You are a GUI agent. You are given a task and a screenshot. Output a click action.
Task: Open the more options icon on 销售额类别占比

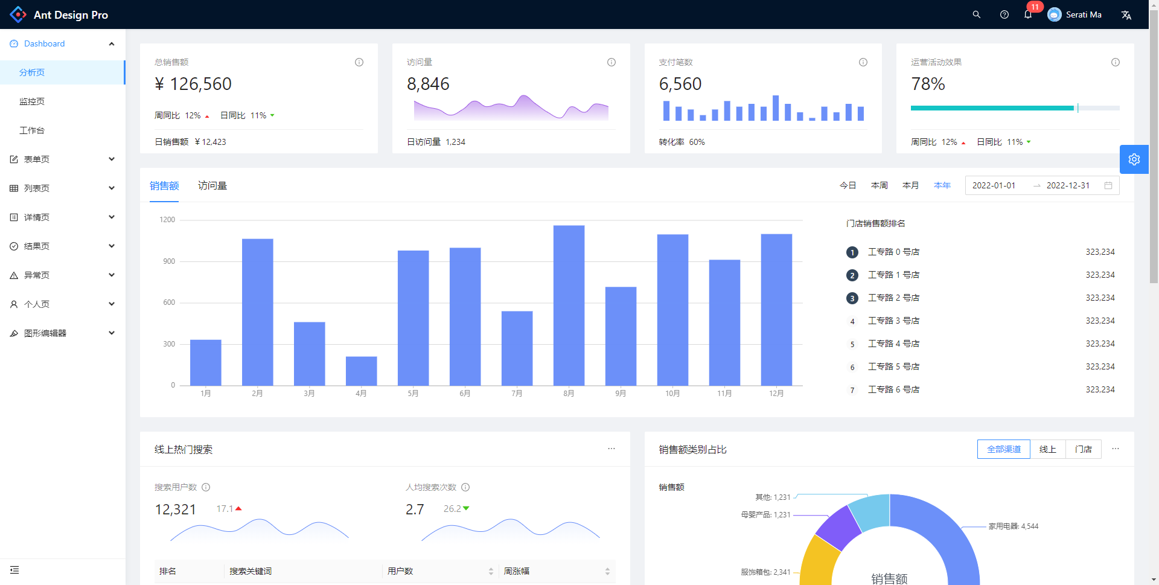[1116, 449]
